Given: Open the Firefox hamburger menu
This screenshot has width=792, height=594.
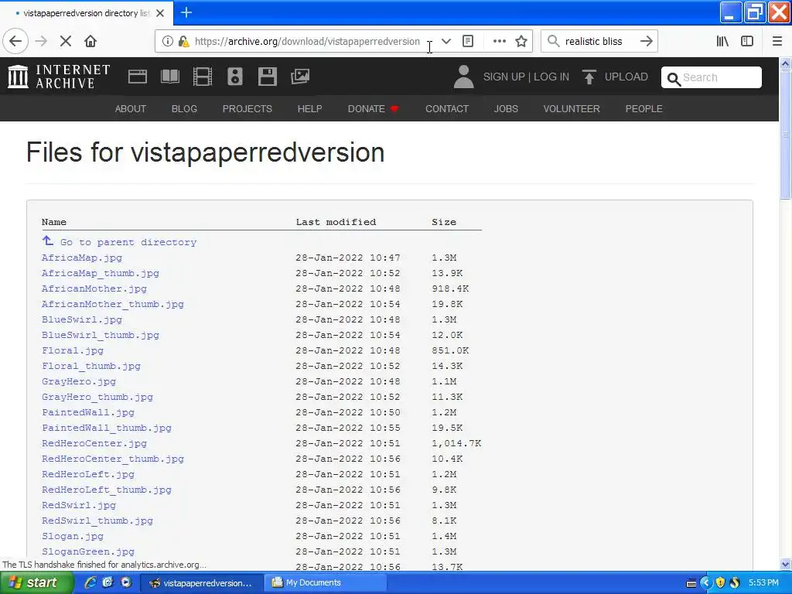Looking at the screenshot, I should point(777,42).
